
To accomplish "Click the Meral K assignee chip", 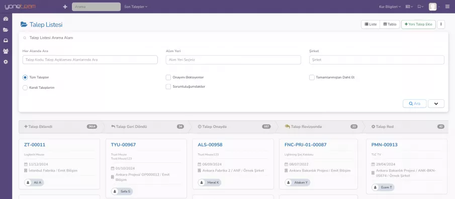I will pyautogui.click(x=210, y=182).
